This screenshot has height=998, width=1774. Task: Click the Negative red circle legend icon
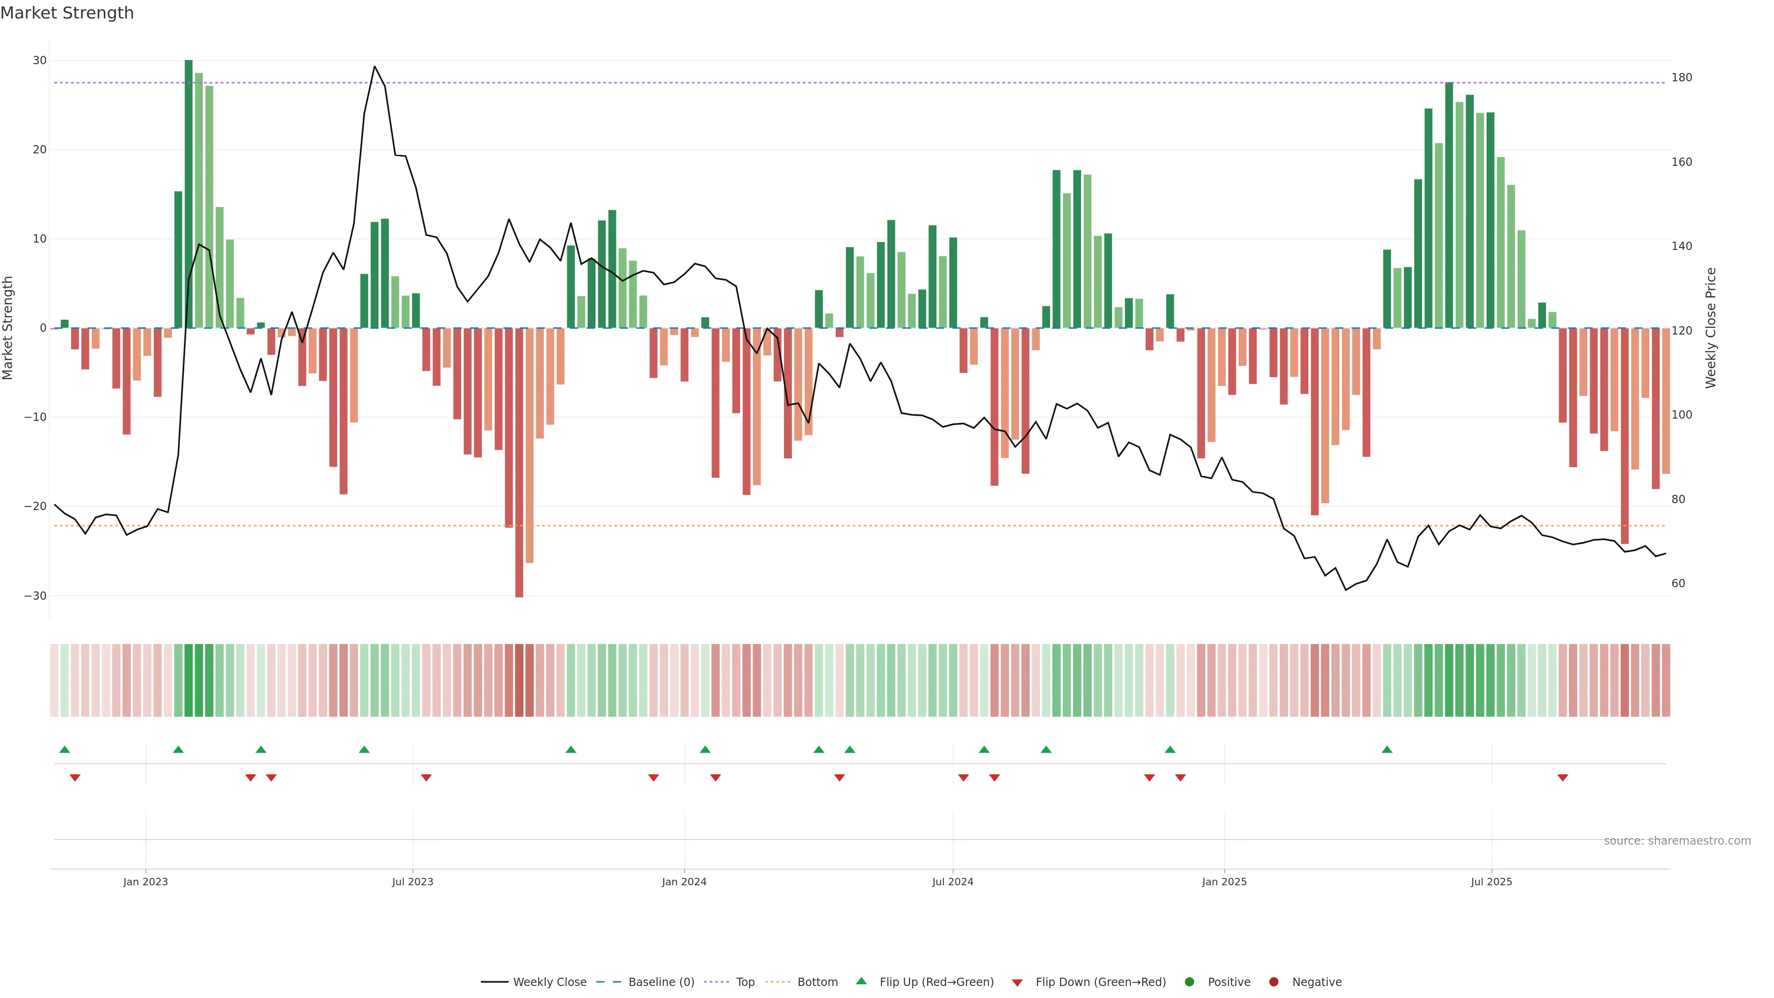tap(1273, 981)
